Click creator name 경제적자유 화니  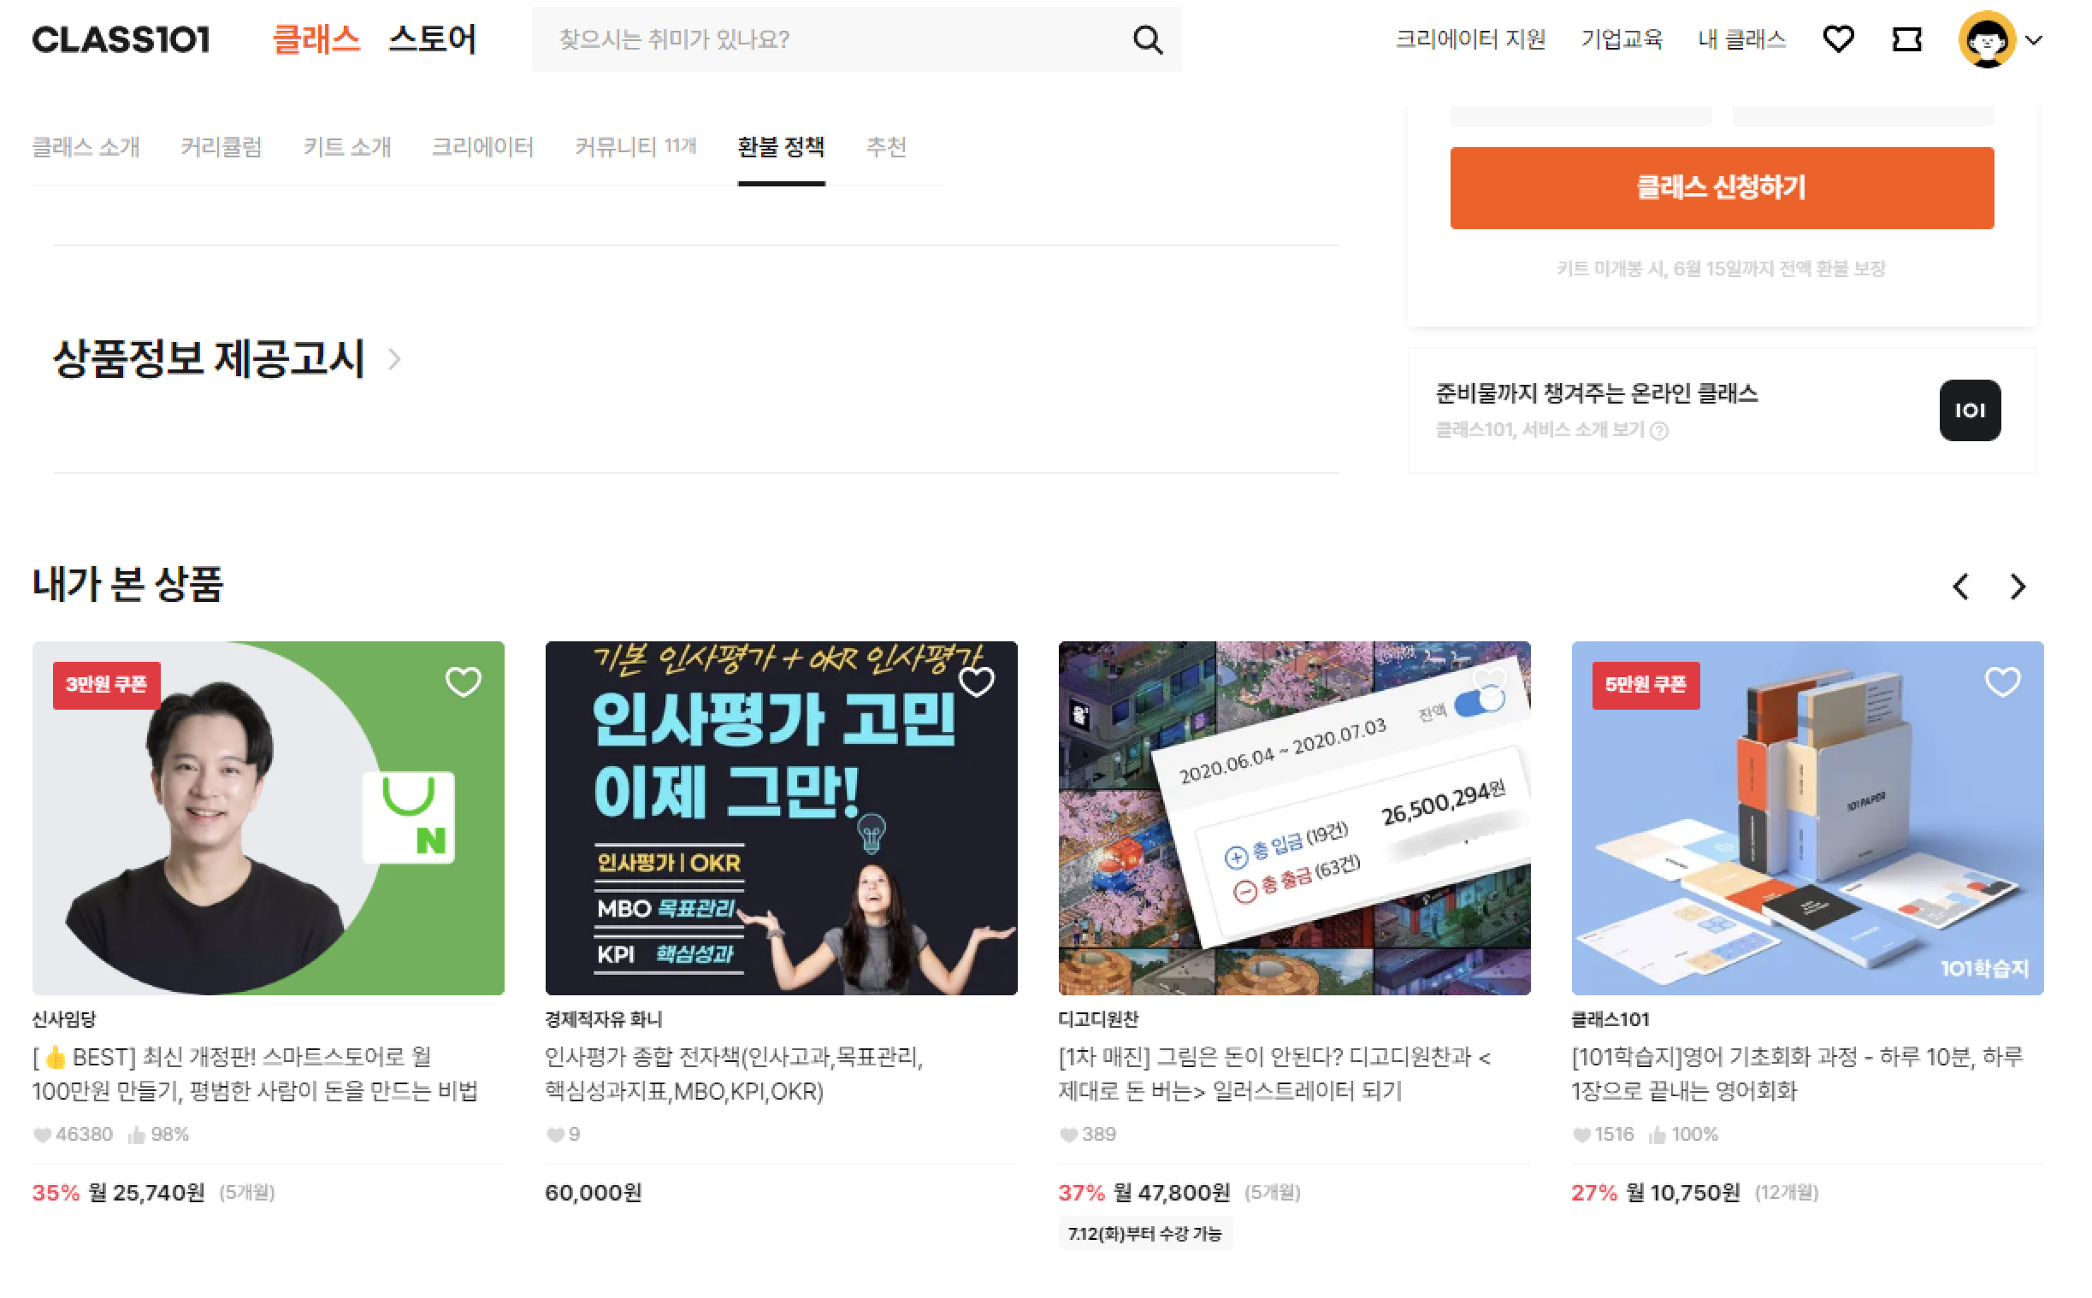pos(604,1018)
